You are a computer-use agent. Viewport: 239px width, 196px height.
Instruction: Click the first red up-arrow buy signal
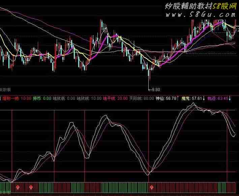[18, 186]
